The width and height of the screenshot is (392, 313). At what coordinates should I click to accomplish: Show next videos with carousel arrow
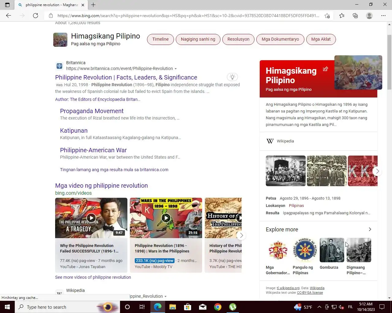[x=241, y=235]
